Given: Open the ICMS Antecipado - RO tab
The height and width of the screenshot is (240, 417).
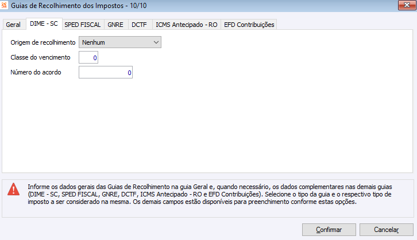Looking at the screenshot, I should (x=186, y=25).
